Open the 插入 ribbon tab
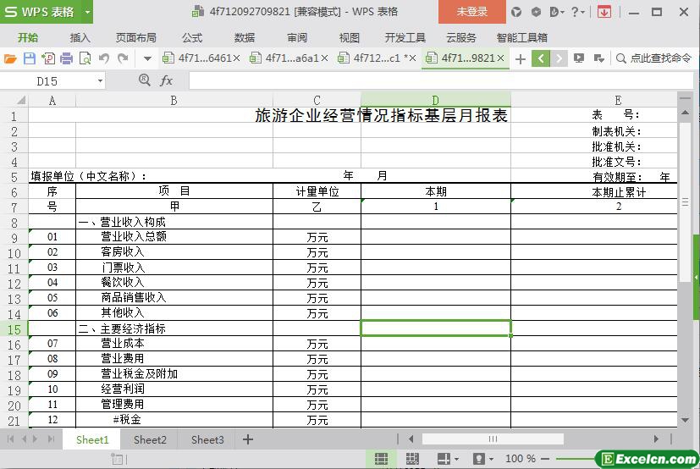The width and height of the screenshot is (700, 469). pos(80,37)
